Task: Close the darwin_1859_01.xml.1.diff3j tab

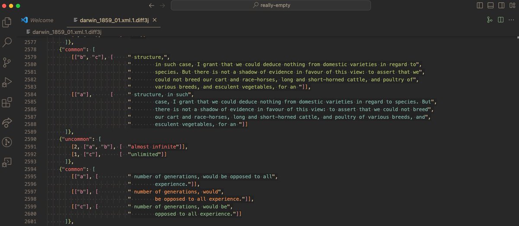Action: 155,20
